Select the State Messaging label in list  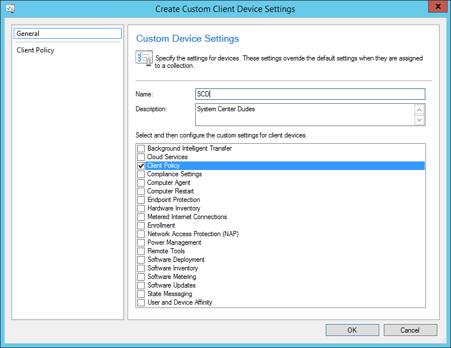tap(170, 294)
